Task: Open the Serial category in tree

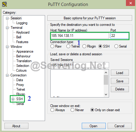Action: click(20, 104)
